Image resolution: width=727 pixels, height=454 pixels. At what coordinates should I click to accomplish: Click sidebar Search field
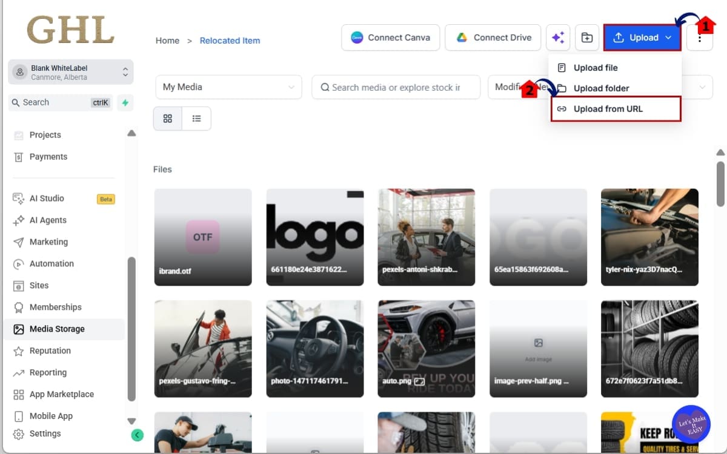61,102
